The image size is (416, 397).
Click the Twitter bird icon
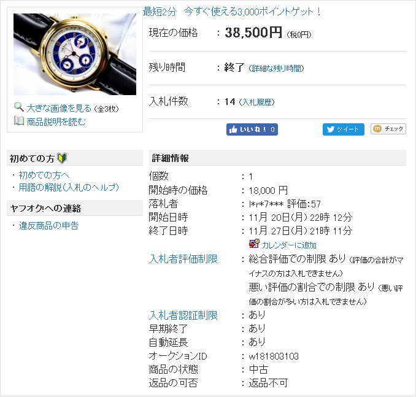tap(331, 129)
